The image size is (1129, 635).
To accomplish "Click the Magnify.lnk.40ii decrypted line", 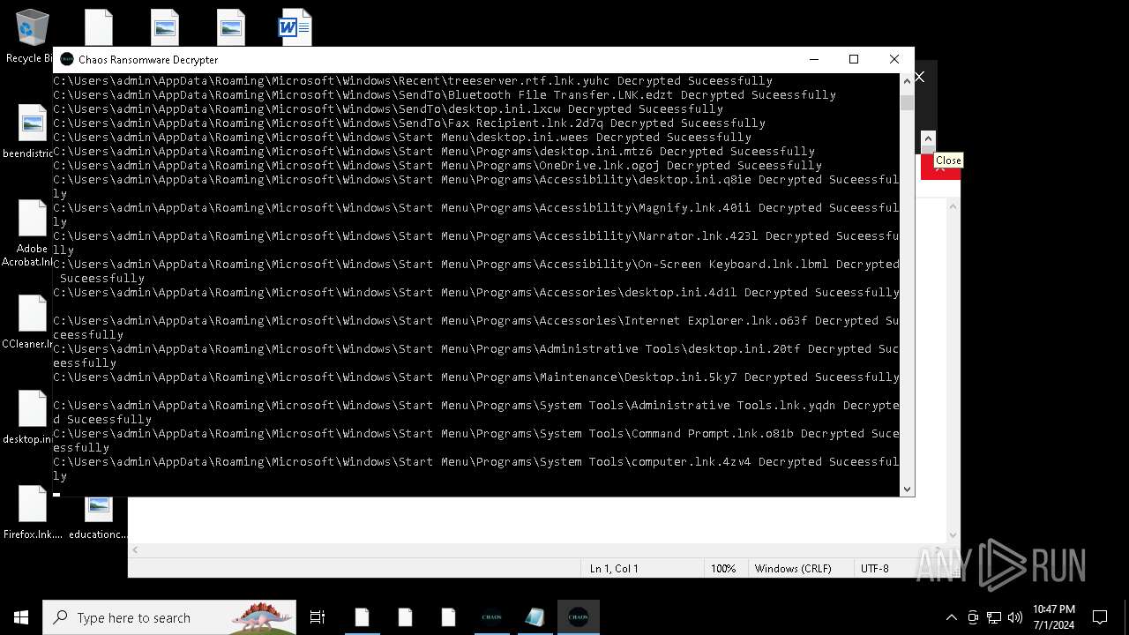I will coord(476,214).
